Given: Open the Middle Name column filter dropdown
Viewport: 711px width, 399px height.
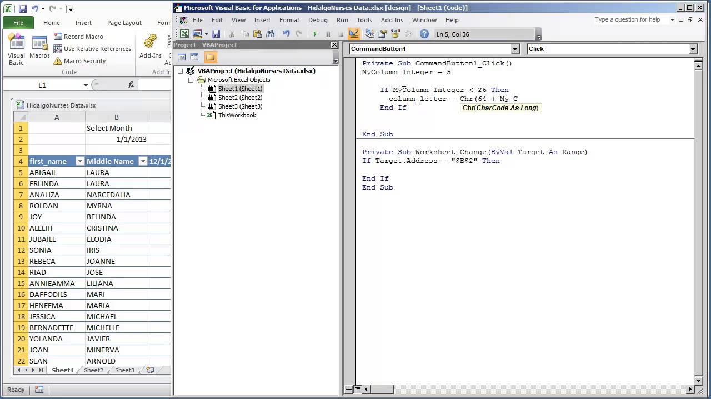Looking at the screenshot, I should click(x=143, y=161).
